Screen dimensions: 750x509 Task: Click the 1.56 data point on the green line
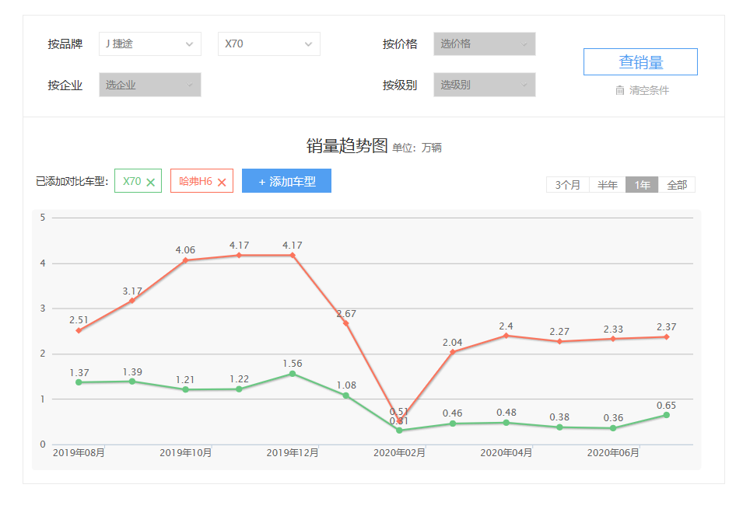click(x=293, y=374)
